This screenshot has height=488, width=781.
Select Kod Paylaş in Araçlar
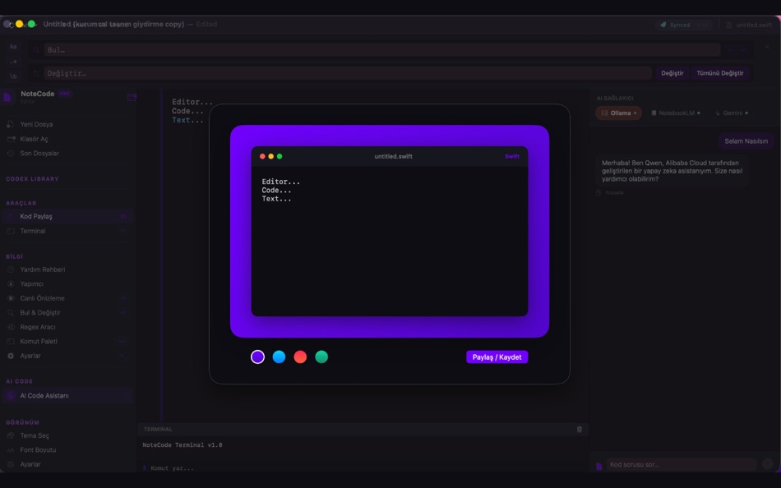coord(67,216)
